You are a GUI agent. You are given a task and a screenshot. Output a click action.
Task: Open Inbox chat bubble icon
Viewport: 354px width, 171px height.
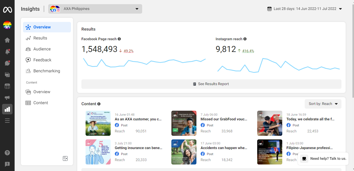point(7,63)
